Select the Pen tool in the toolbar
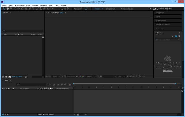Viewport: 185px width, 117px height. tap(29, 9)
